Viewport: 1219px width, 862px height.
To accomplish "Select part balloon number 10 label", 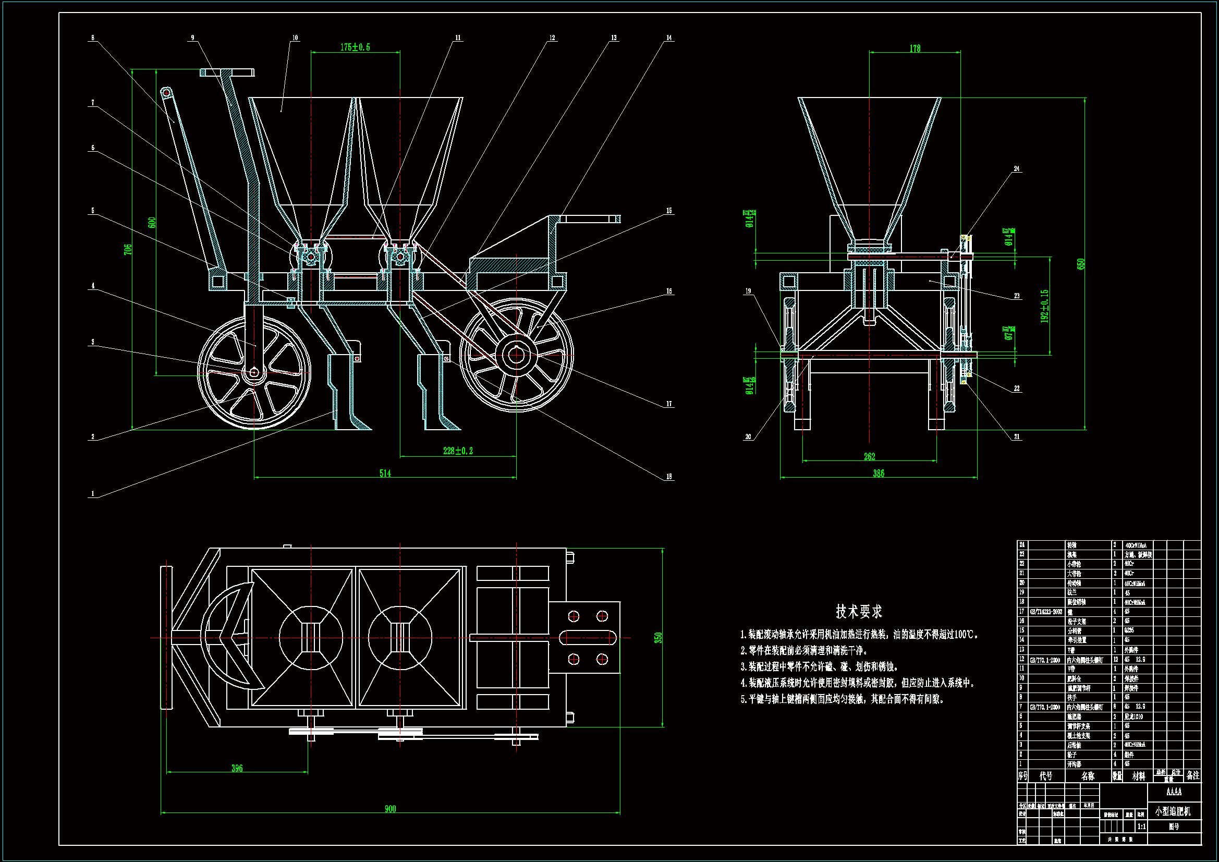I will point(295,38).
